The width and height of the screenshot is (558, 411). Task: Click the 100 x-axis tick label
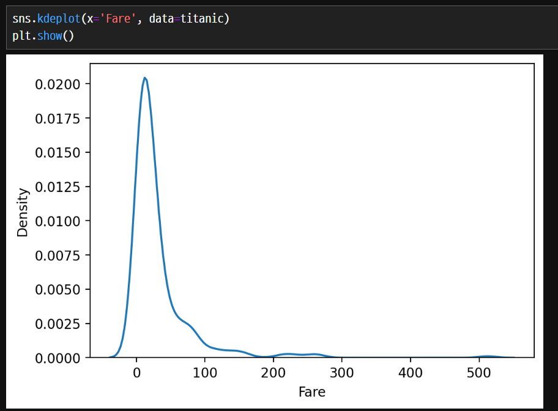pos(205,373)
